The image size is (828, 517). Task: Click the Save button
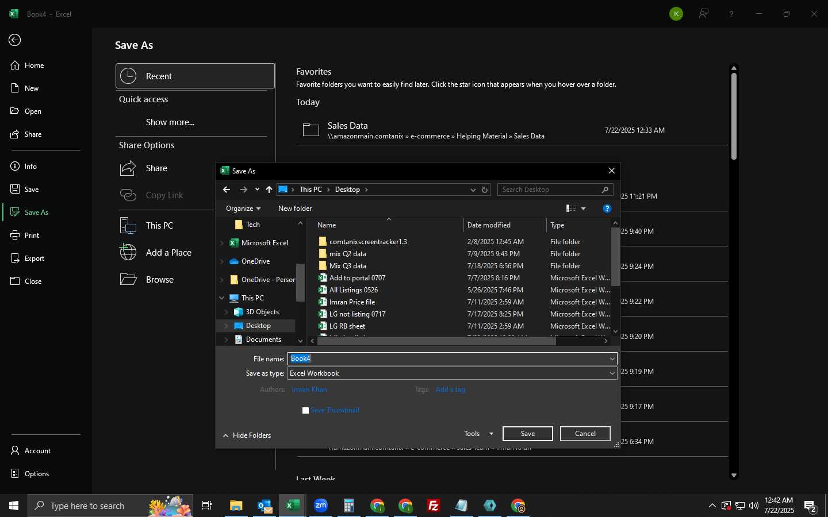click(x=528, y=434)
